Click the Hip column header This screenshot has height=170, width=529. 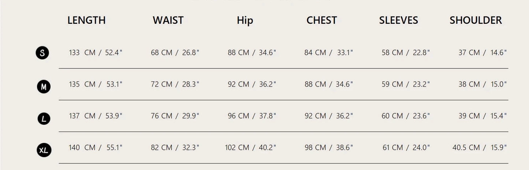(245, 20)
